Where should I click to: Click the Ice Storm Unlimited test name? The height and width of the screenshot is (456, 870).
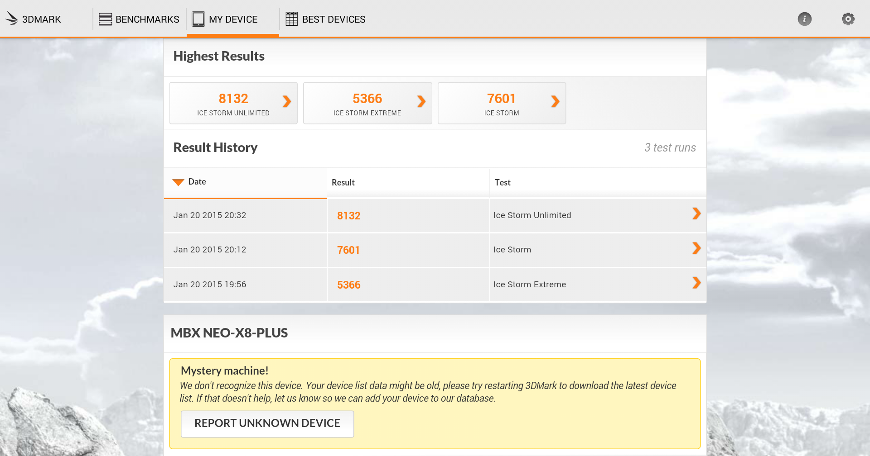pos(532,215)
